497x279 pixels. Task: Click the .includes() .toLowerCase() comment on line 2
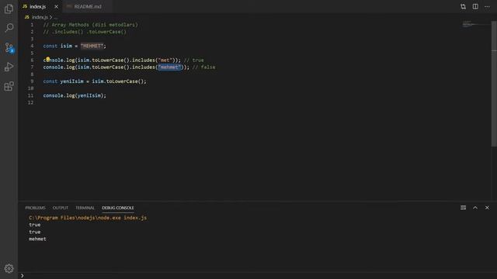coord(85,32)
